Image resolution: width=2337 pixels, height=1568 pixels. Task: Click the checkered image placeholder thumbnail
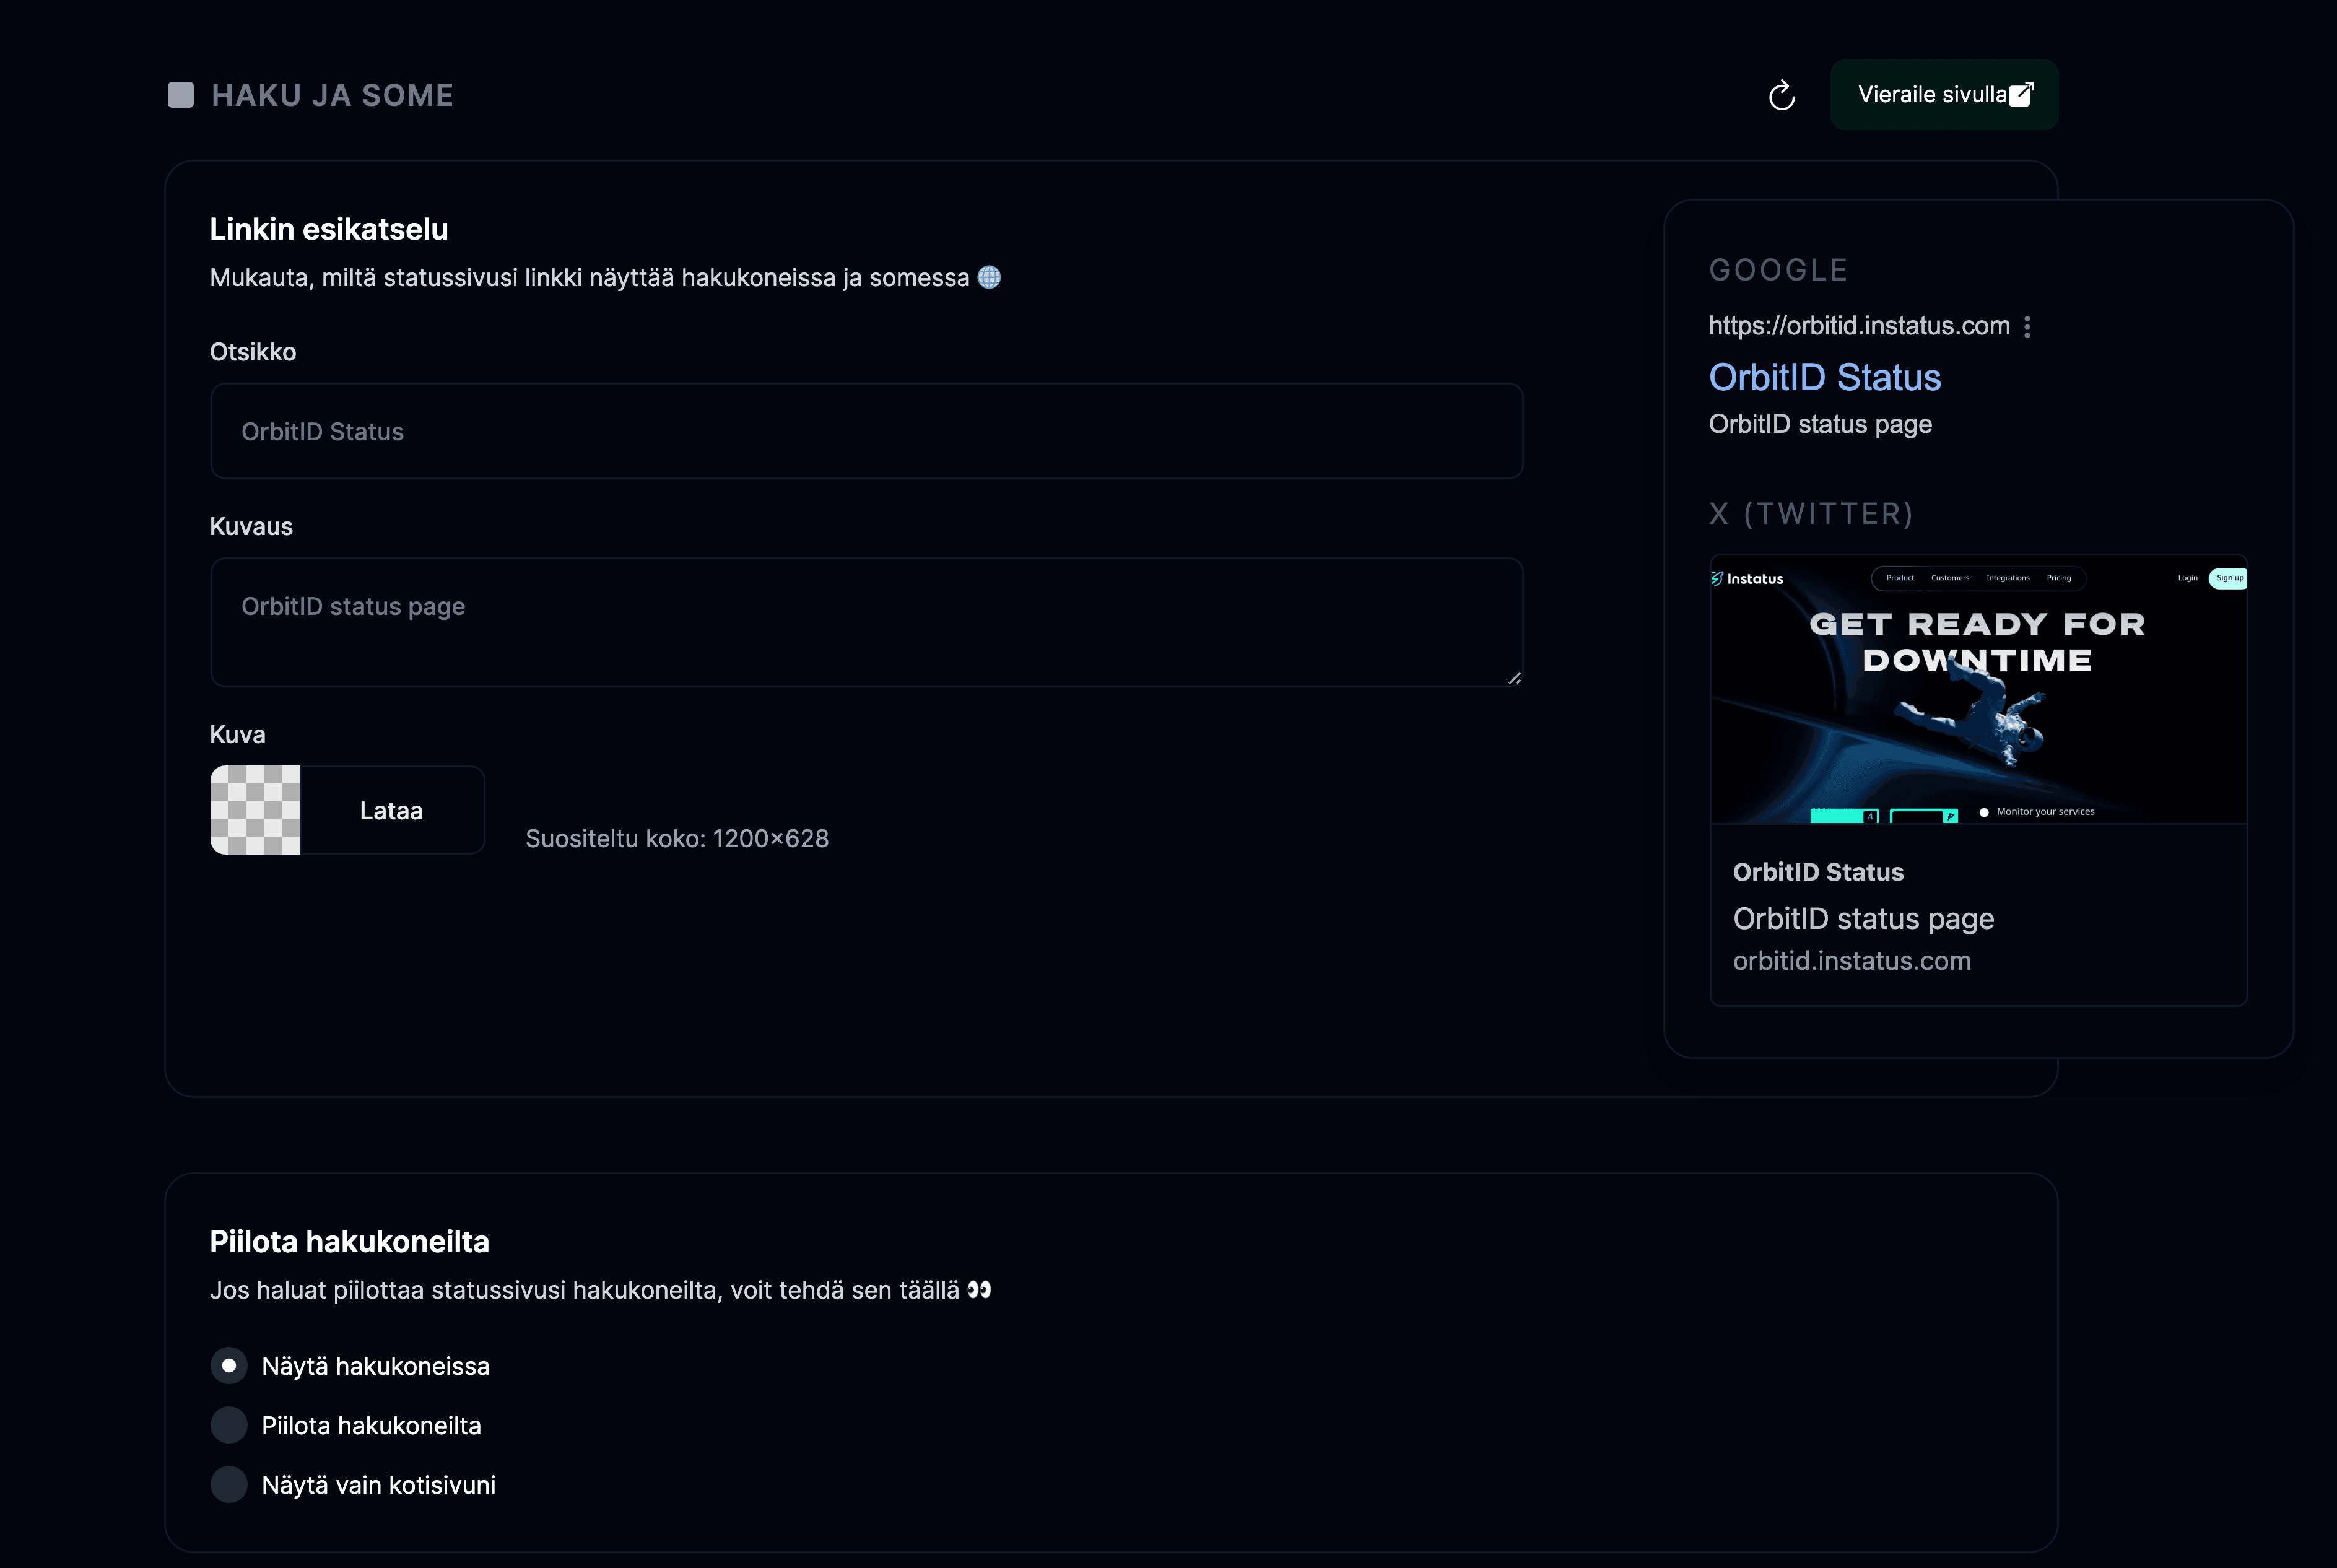pyautogui.click(x=255, y=810)
